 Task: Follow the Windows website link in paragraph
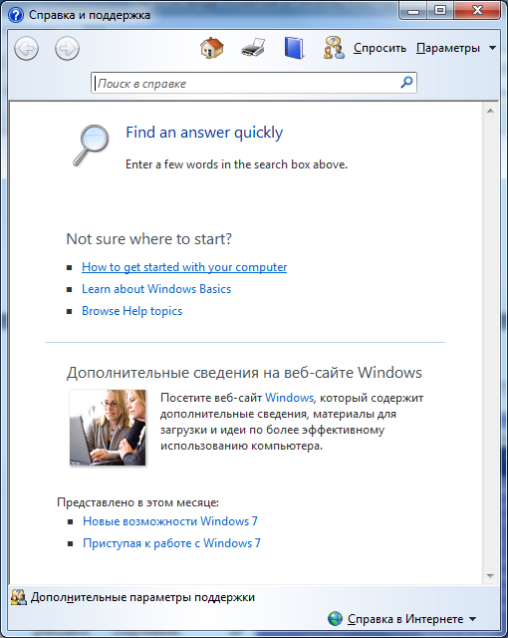coord(289,398)
